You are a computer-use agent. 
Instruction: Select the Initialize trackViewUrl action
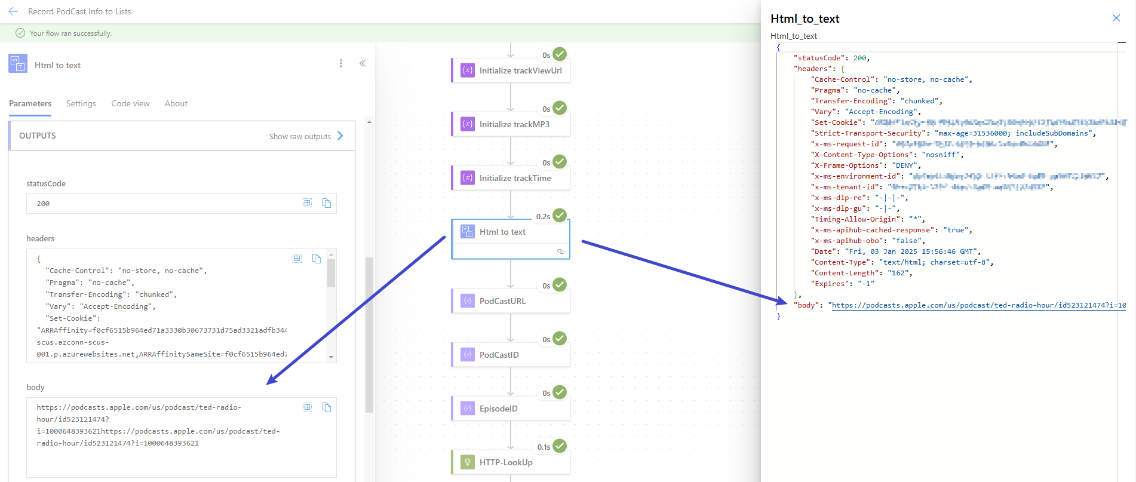pyautogui.click(x=511, y=70)
